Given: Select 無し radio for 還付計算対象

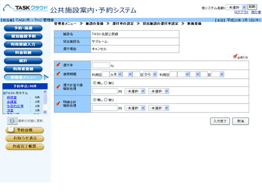Looking at the screenshot, I should click(x=95, y=83).
